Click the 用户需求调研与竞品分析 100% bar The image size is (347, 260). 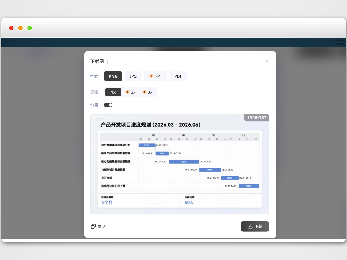[147, 145]
